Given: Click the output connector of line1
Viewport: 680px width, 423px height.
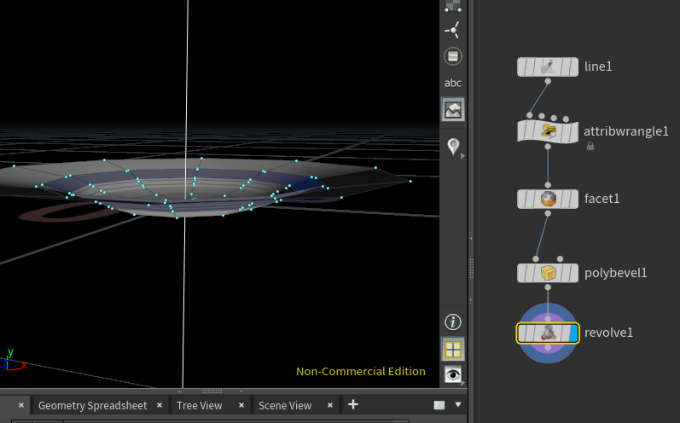Looking at the screenshot, I should click(x=548, y=81).
